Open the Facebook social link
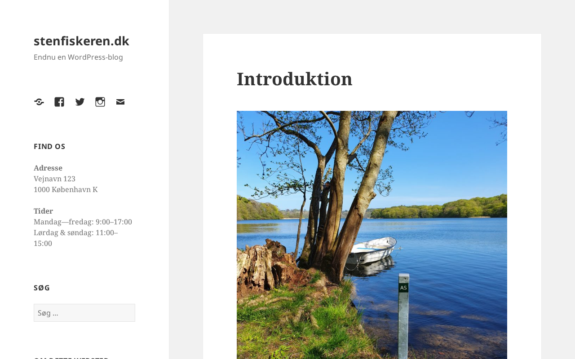This screenshot has height=359, width=575. coord(59,102)
